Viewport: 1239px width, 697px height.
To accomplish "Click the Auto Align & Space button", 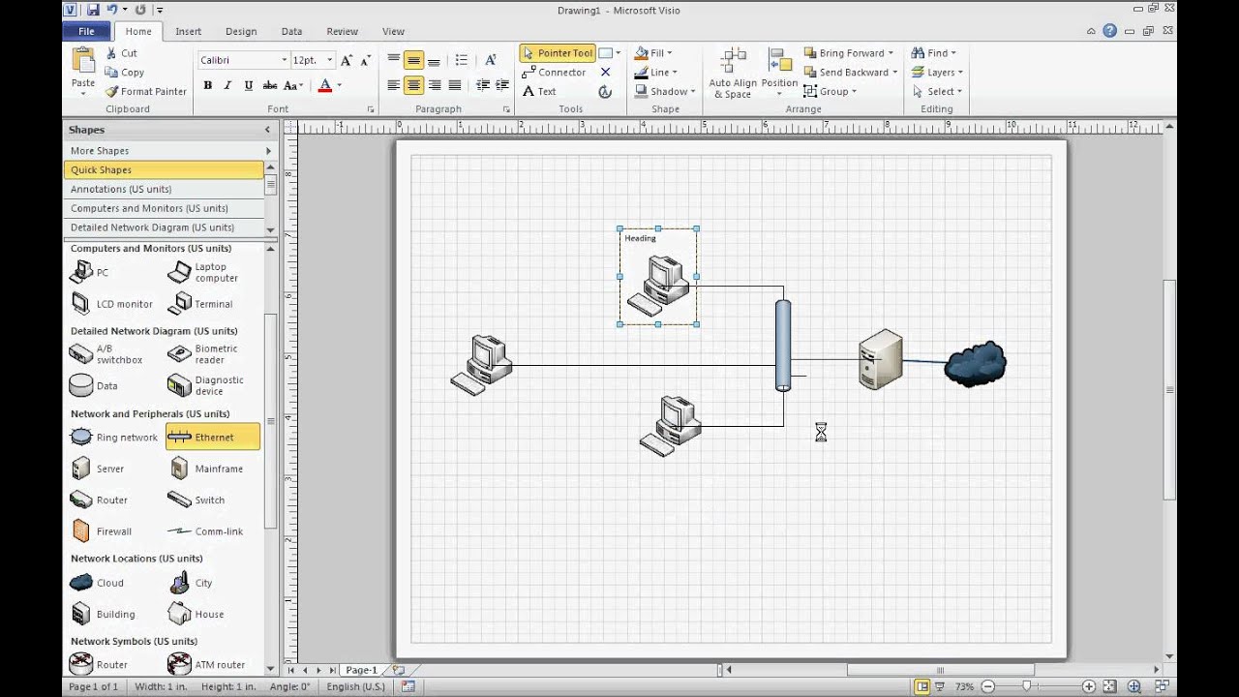I will pos(733,72).
